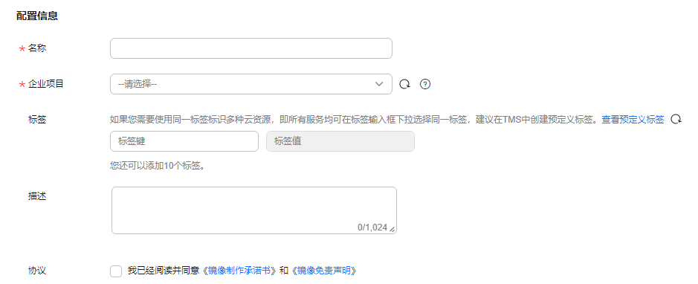The height and width of the screenshot is (284, 698).
Task: Open 查看预定义标签 link
Action: (633, 119)
